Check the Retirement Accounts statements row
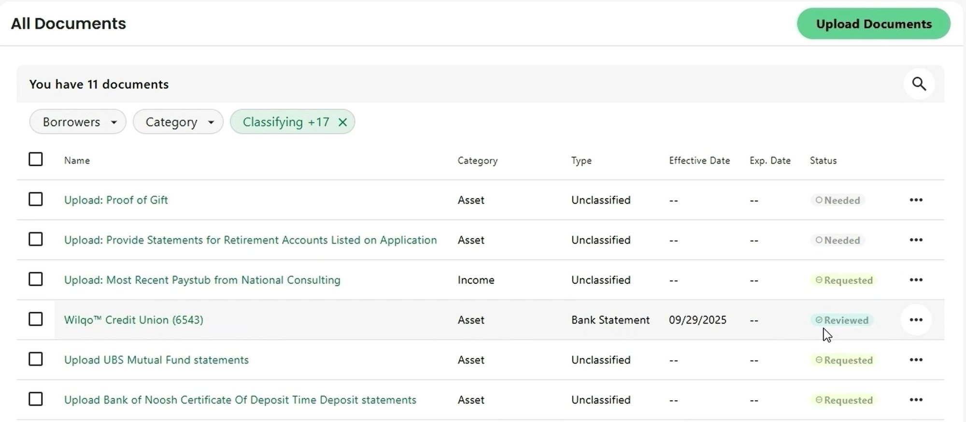966x422 pixels. (x=36, y=239)
